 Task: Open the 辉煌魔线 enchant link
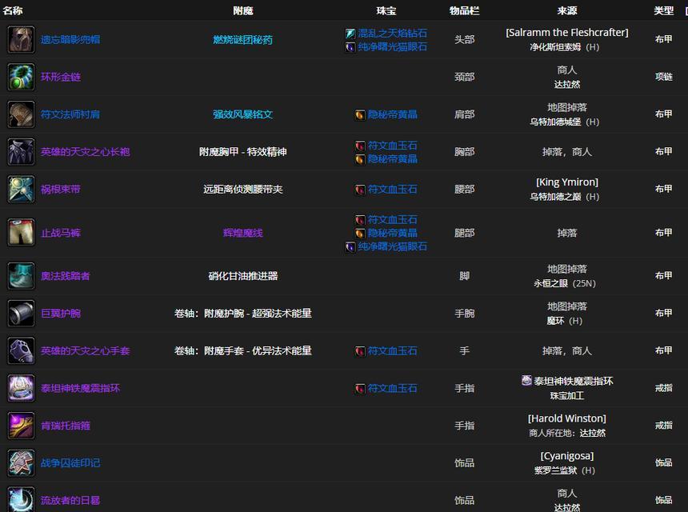[242, 233]
